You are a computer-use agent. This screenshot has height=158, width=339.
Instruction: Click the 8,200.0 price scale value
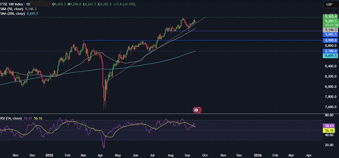click(330, 76)
